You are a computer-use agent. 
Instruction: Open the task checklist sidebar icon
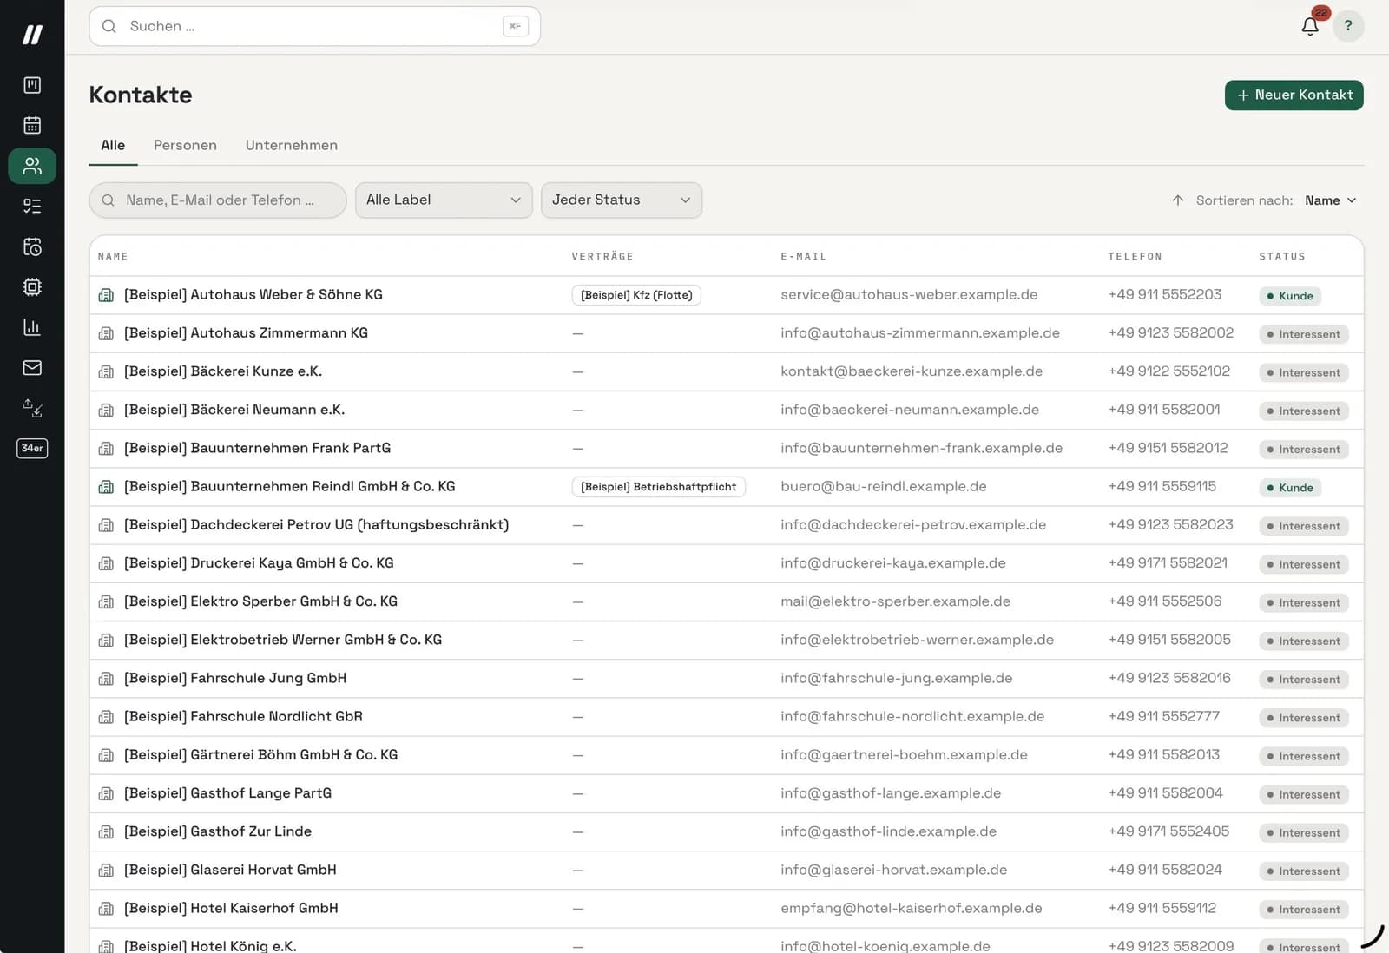point(32,206)
